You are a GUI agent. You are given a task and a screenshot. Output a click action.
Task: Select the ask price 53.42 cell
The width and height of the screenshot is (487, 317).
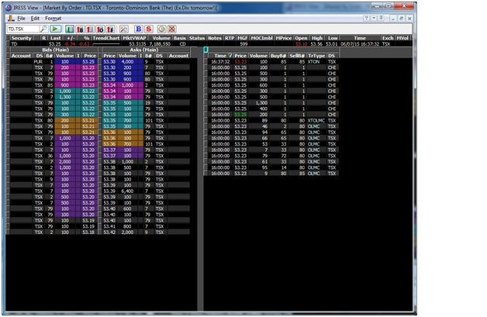click(109, 233)
